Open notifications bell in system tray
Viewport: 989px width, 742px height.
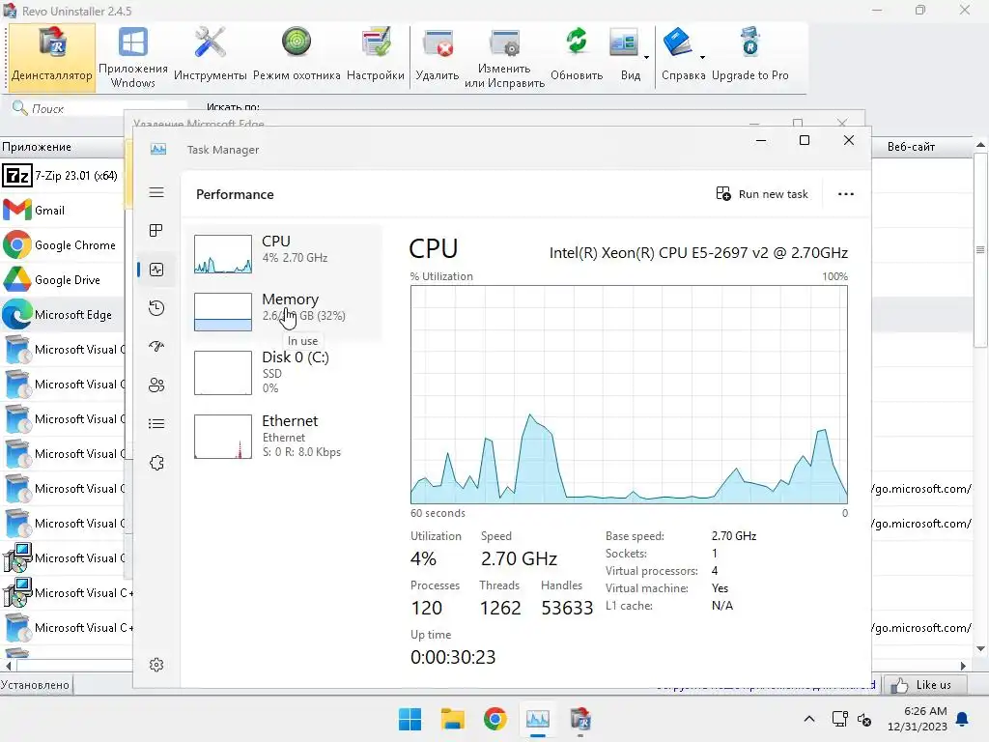pyautogui.click(x=963, y=719)
